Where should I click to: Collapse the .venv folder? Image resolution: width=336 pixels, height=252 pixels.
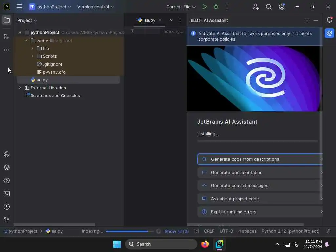tap(26, 40)
